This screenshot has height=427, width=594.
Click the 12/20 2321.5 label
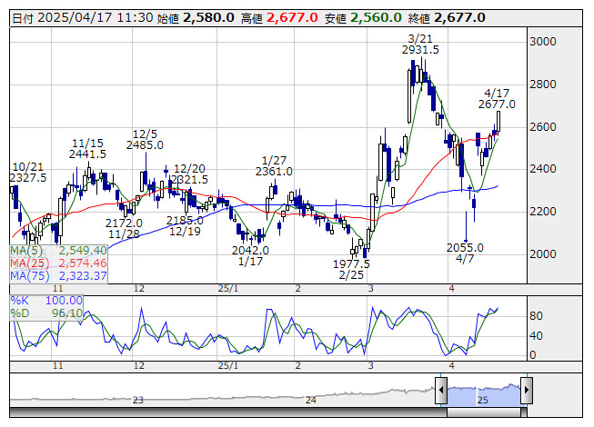click(189, 174)
